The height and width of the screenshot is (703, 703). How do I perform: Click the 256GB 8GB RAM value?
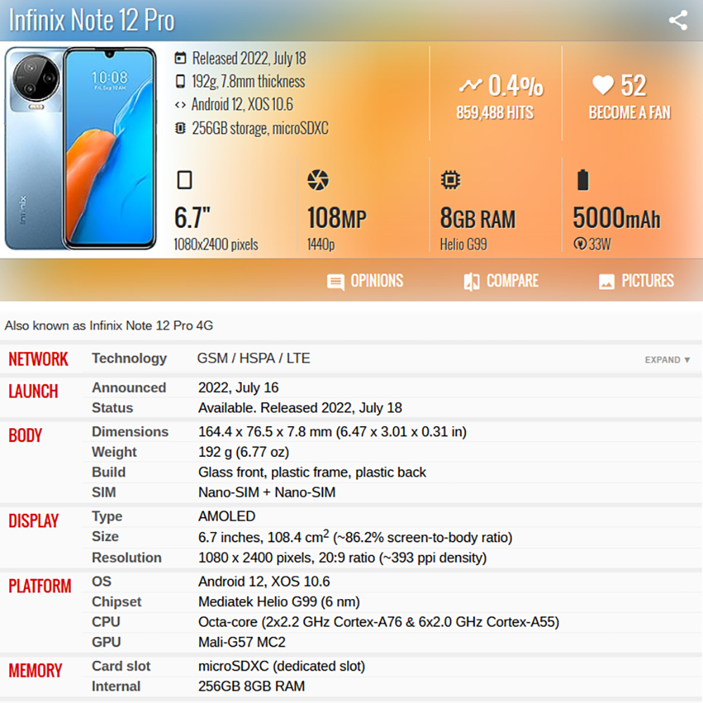pos(252,686)
